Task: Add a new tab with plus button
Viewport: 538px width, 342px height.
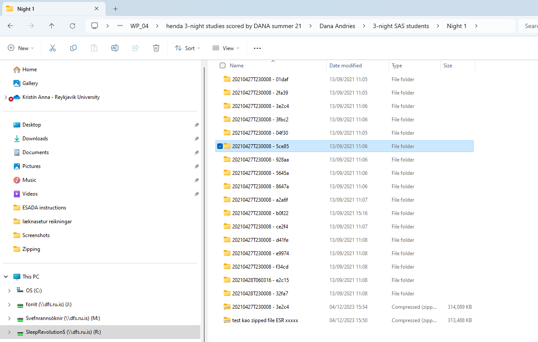Action: (x=115, y=9)
